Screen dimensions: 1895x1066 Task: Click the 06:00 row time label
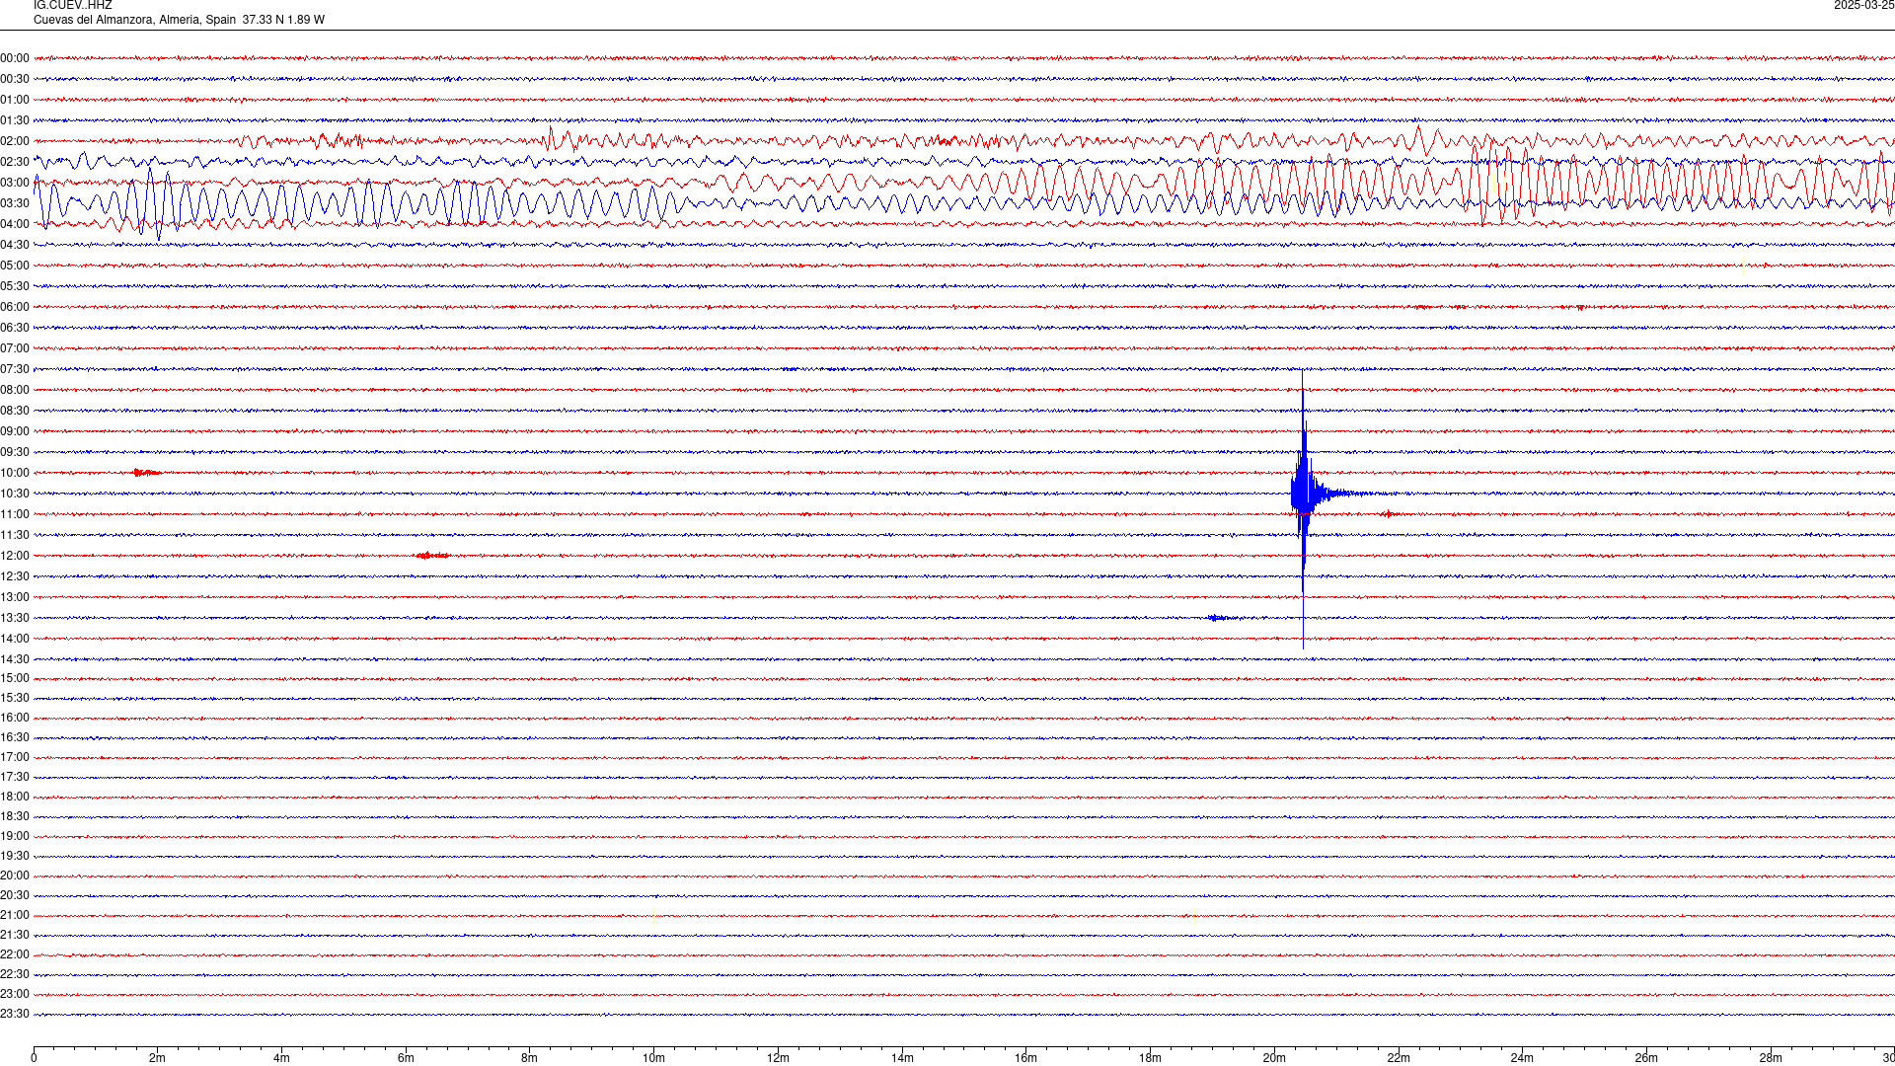[15, 307]
